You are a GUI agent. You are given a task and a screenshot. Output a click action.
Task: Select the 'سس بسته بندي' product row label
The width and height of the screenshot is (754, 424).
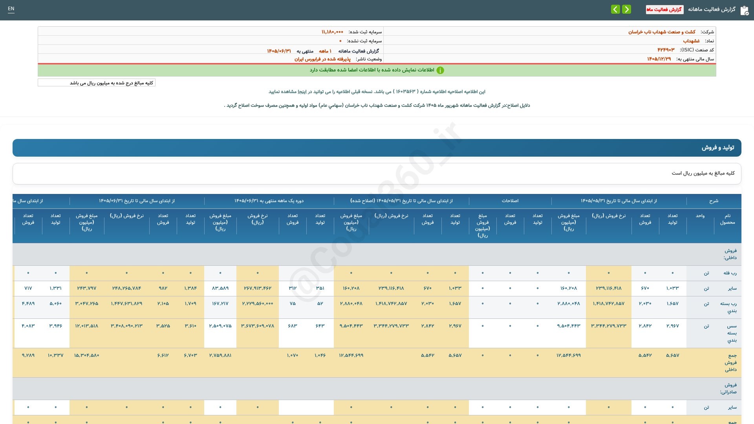pos(732,333)
